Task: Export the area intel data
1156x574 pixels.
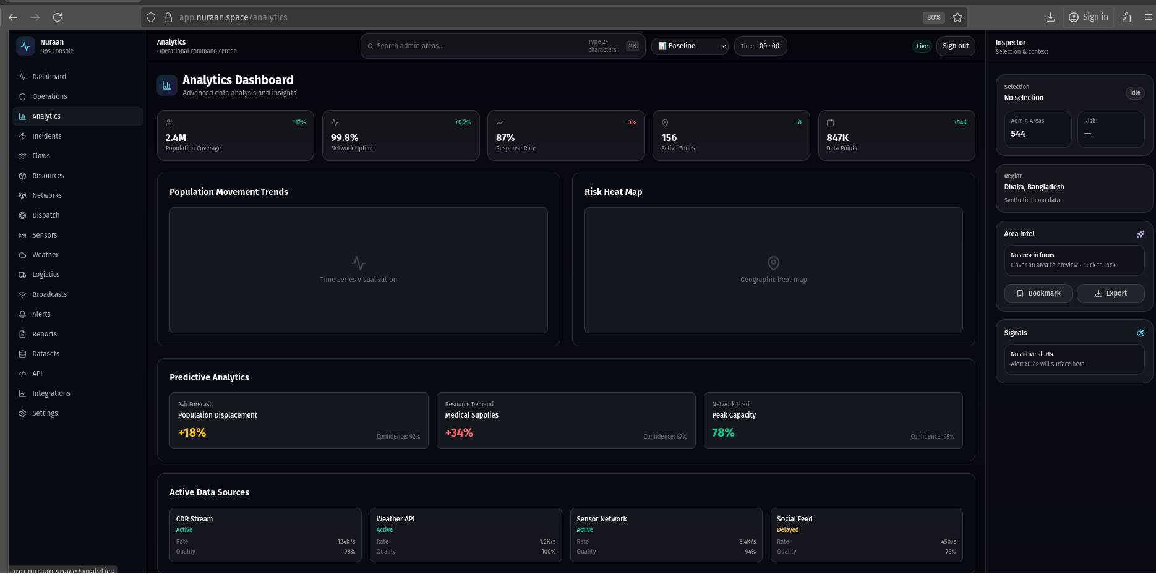Action: (1110, 293)
